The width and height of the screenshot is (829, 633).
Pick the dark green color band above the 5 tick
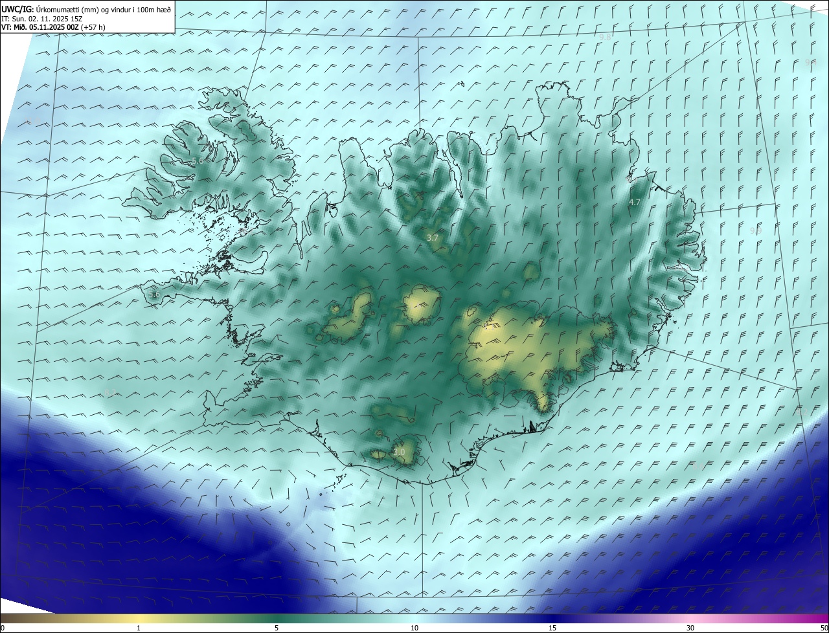(277, 618)
